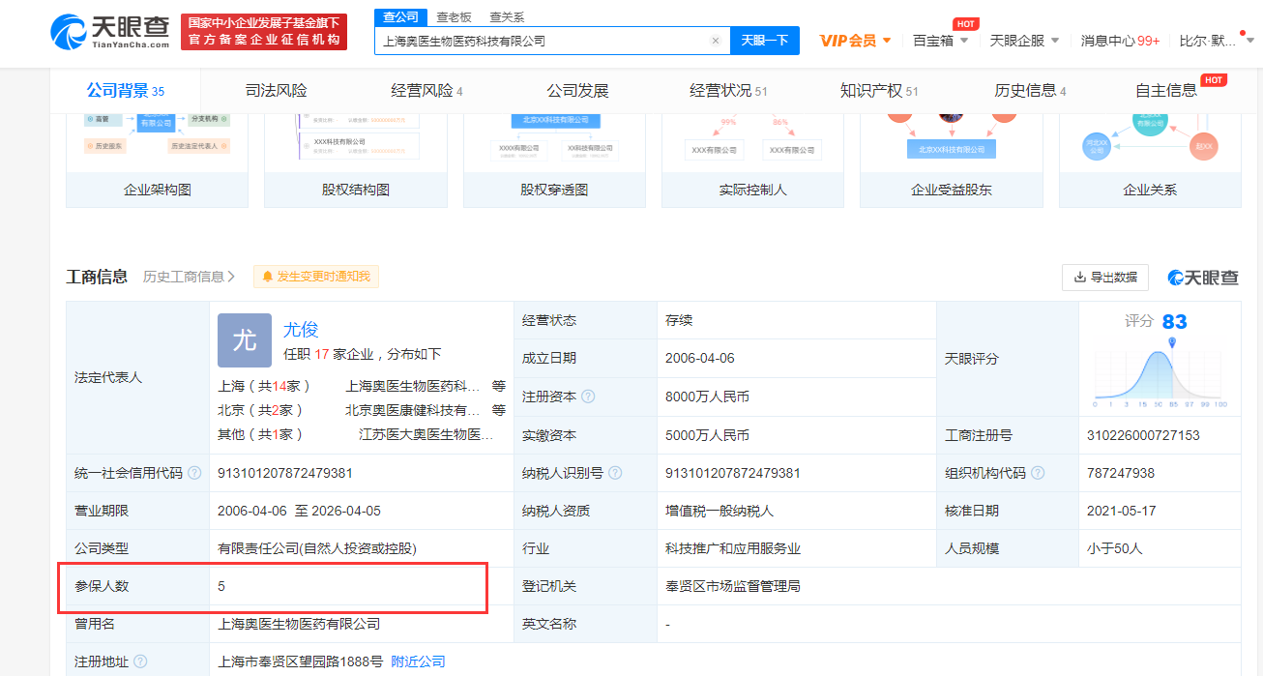This screenshot has height=676, width=1263.
Task: Click the TianYanCha logo in header
Action: [x=109, y=32]
